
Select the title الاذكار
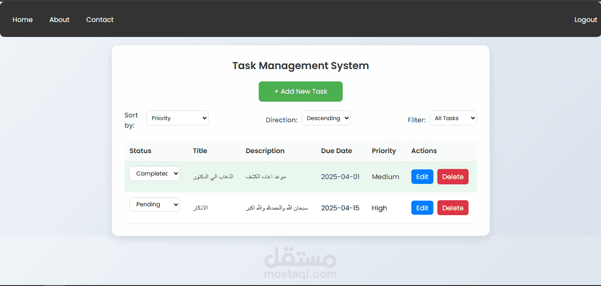[x=201, y=208]
